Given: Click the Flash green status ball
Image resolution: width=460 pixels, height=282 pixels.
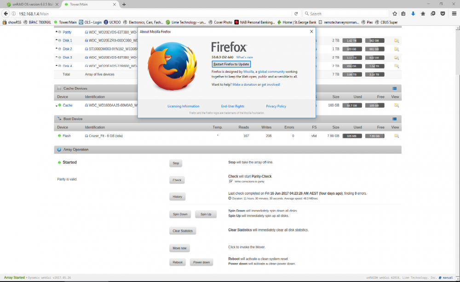Looking at the screenshot, I should click(x=59, y=136).
